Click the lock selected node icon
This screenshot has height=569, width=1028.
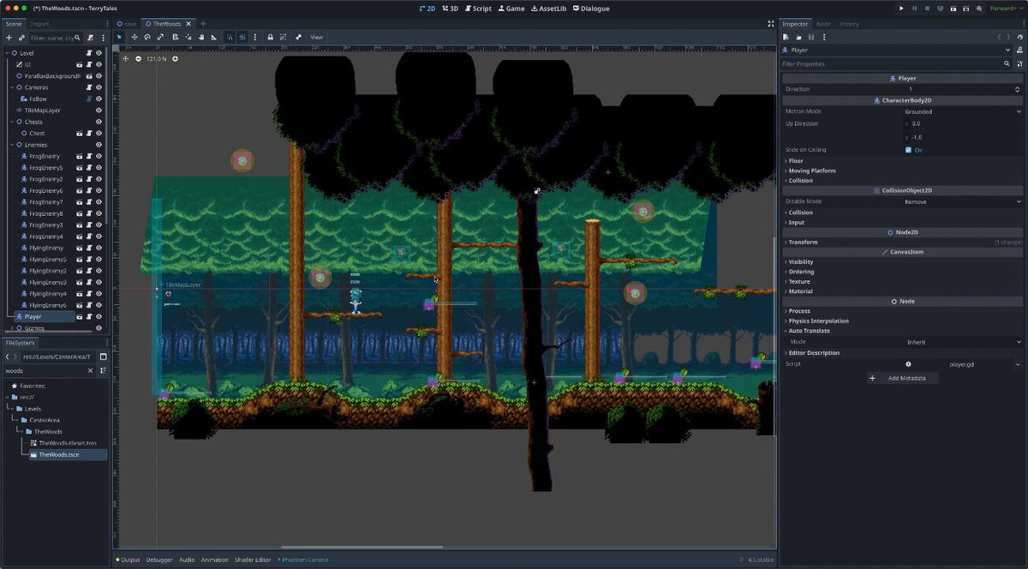click(270, 38)
